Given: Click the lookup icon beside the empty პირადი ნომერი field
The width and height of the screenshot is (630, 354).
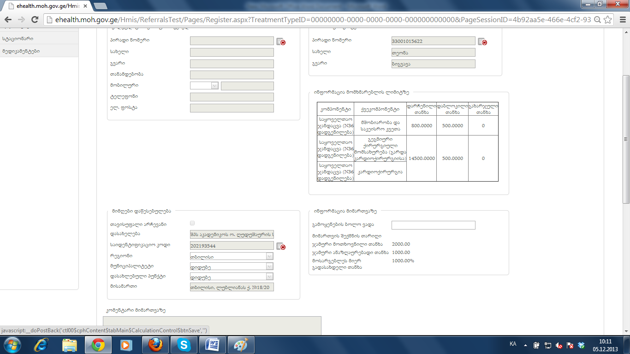Looking at the screenshot, I should [281, 41].
